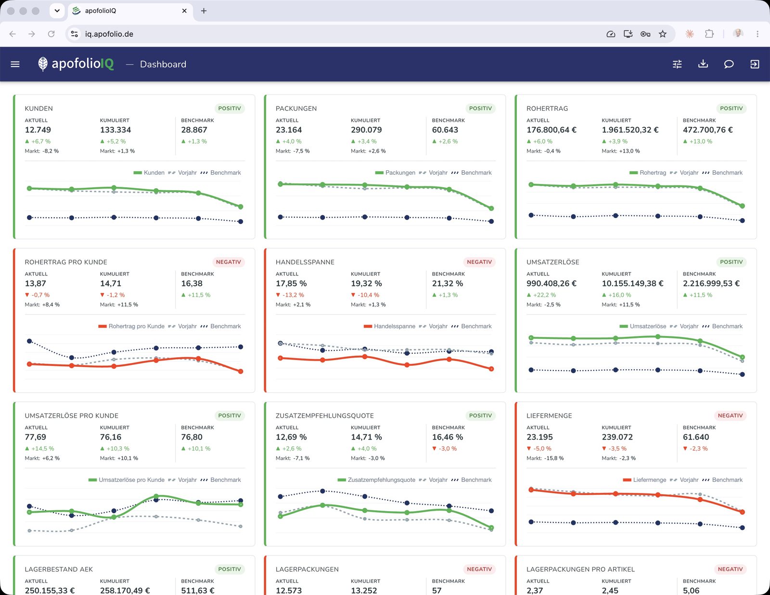
Task: Reload the page with refresh icon
Action: click(51, 34)
